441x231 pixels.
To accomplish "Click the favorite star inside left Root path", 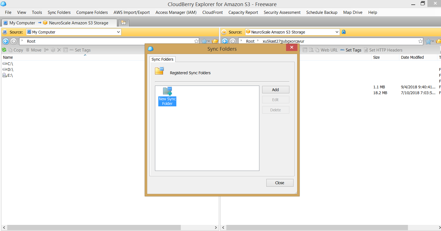I will tap(196, 41).
